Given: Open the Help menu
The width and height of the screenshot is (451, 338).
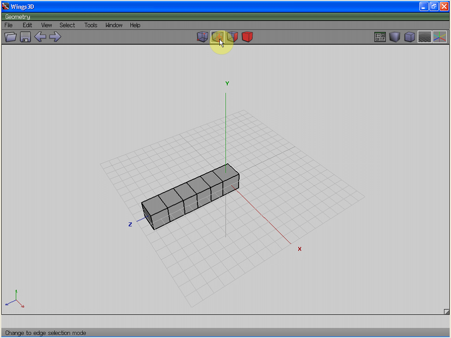Looking at the screenshot, I should [x=135, y=25].
